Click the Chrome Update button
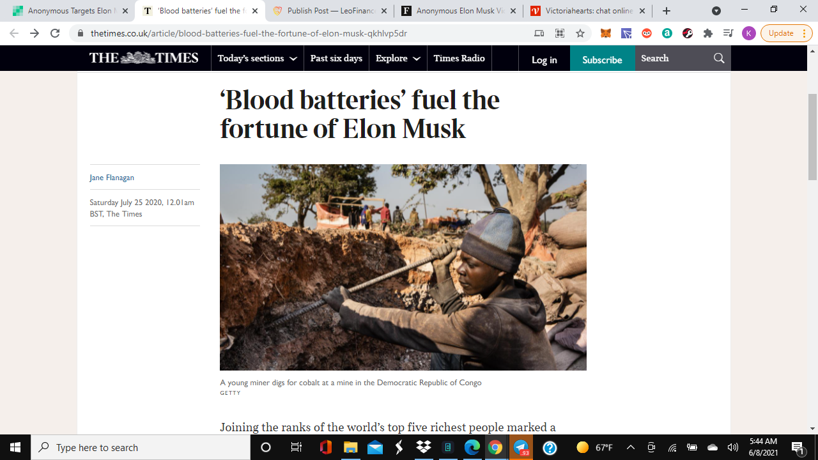 [786, 33]
